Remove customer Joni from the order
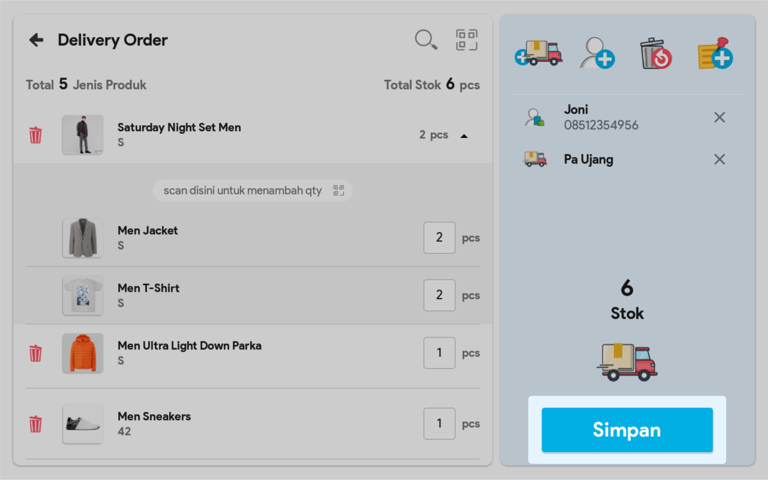 719,117
